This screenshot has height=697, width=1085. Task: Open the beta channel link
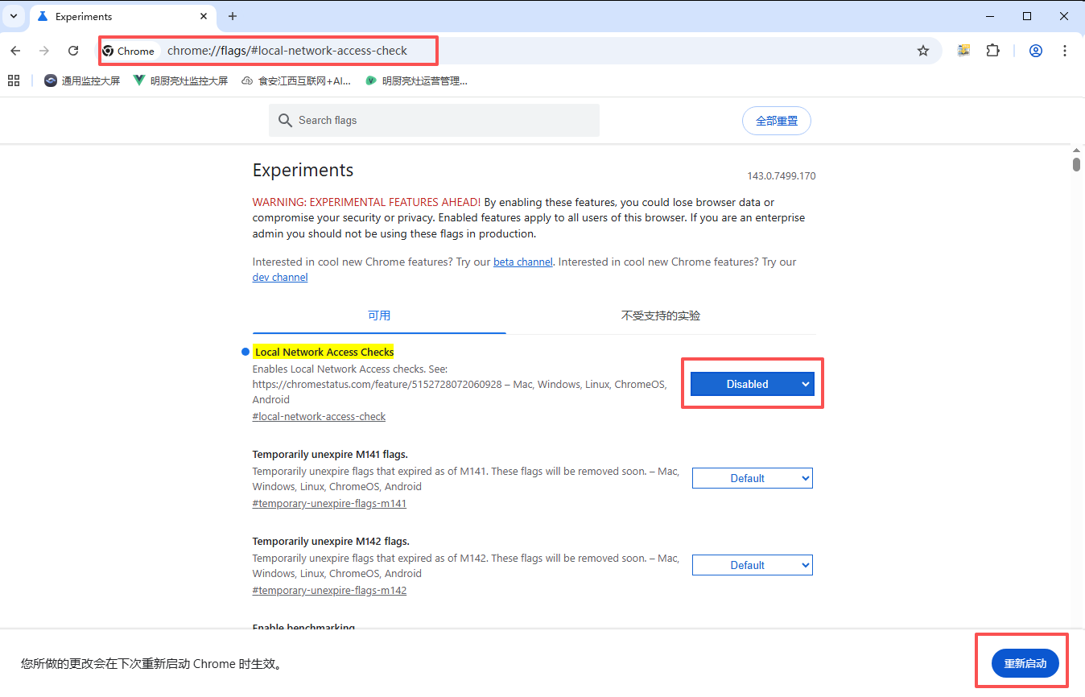point(522,262)
